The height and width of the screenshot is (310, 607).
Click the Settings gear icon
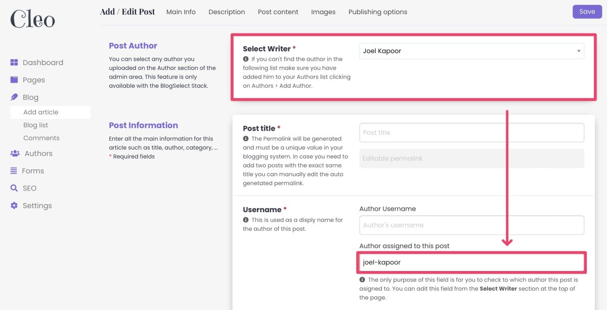14,206
